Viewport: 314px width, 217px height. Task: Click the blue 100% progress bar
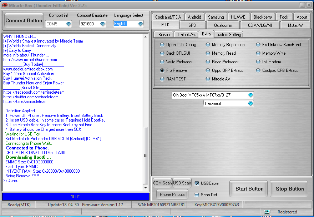point(76,197)
